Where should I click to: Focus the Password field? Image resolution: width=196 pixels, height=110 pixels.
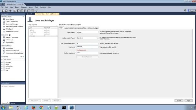click(x=87, y=47)
